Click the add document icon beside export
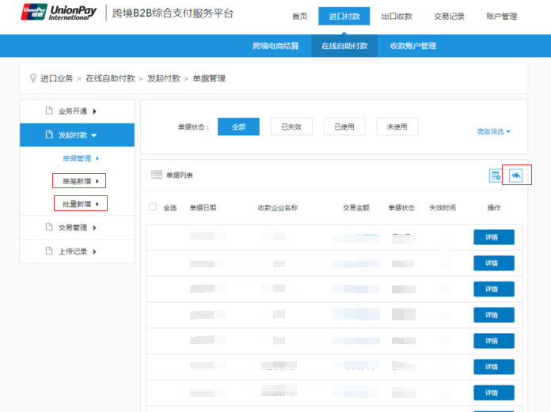The image size is (551, 412). pos(495,176)
